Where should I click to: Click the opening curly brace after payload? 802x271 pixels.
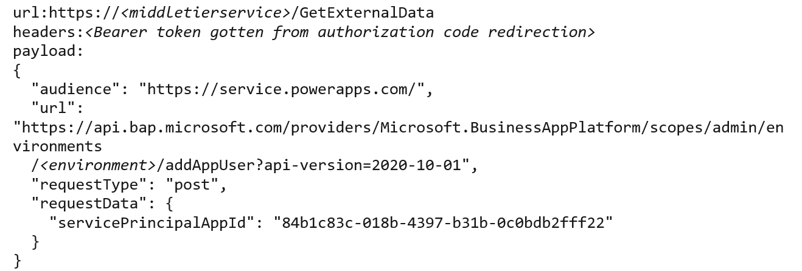(17, 70)
